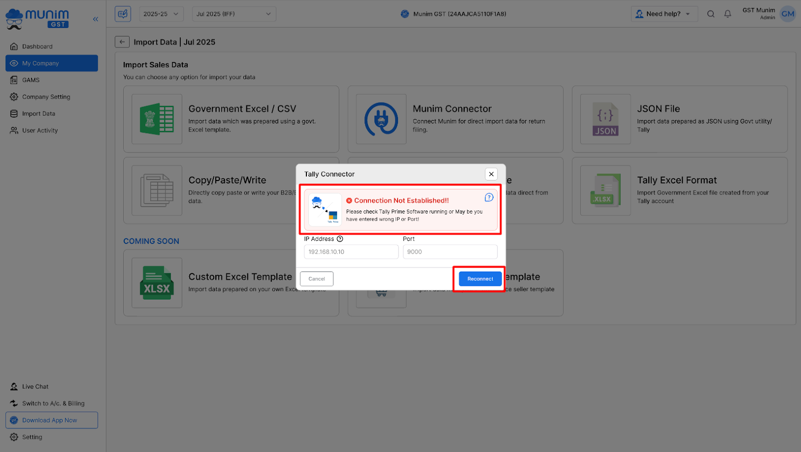Collapse the sidebar with double-chevron icon
The width and height of the screenshot is (801, 452).
pos(96,19)
